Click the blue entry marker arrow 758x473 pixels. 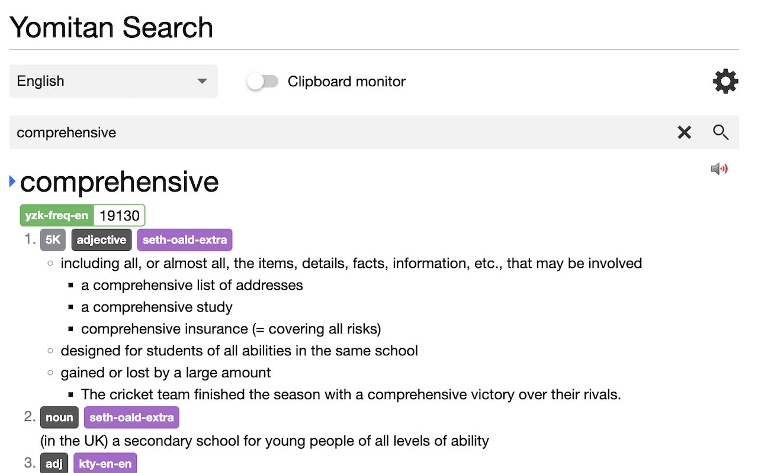(x=12, y=182)
